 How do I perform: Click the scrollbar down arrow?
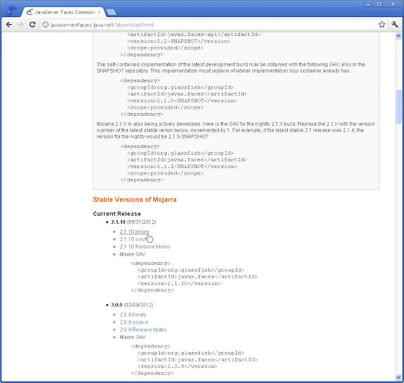(398, 377)
